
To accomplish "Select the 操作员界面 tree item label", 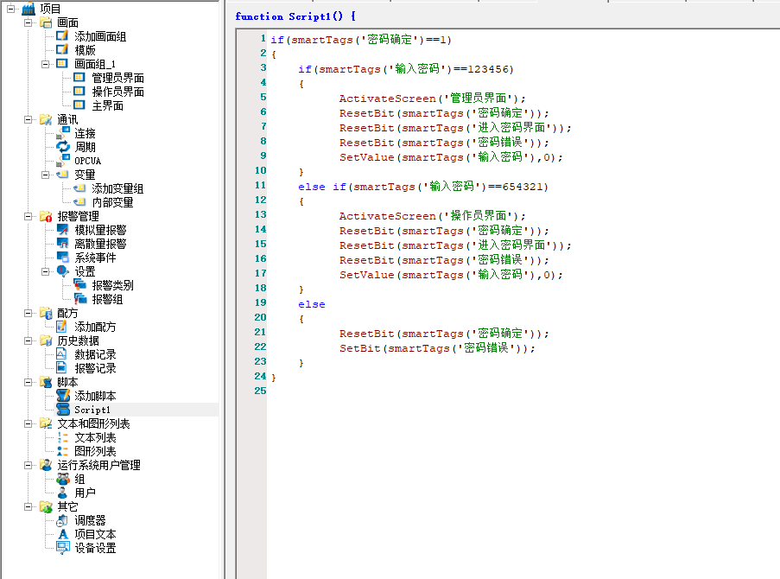I will pyautogui.click(x=117, y=92).
